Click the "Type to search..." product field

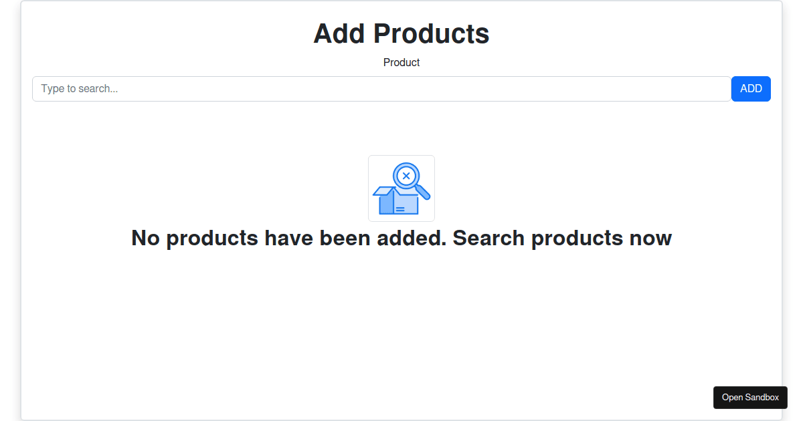pos(381,89)
